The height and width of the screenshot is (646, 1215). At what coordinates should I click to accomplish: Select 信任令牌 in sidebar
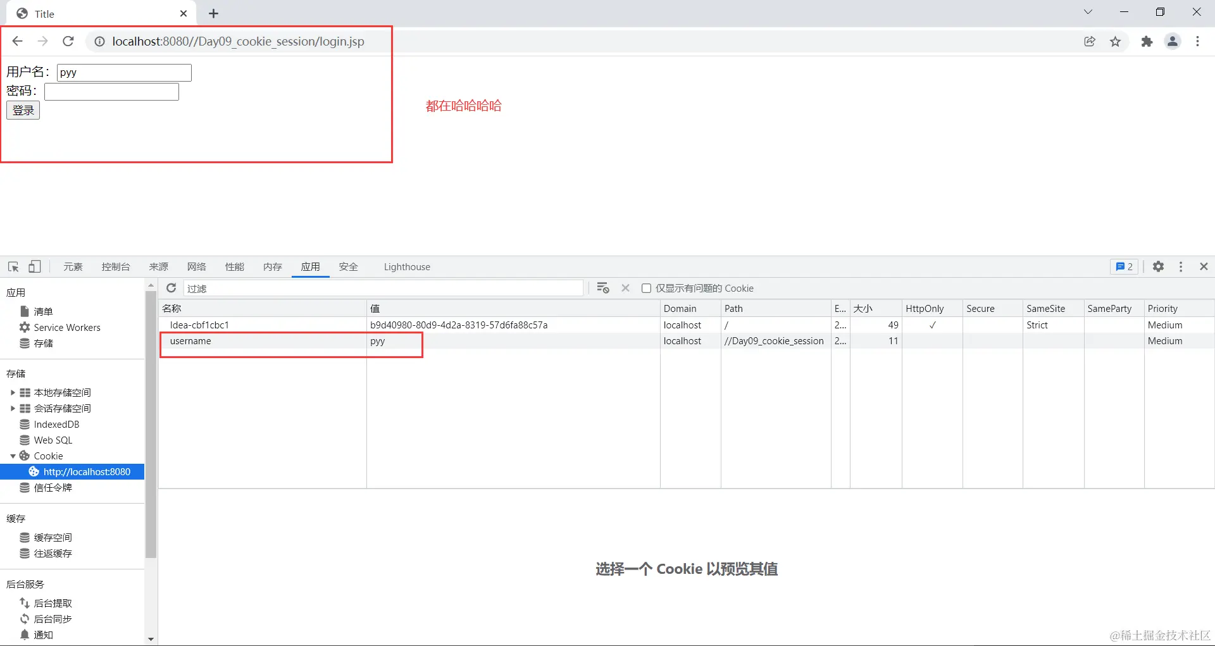pos(53,487)
